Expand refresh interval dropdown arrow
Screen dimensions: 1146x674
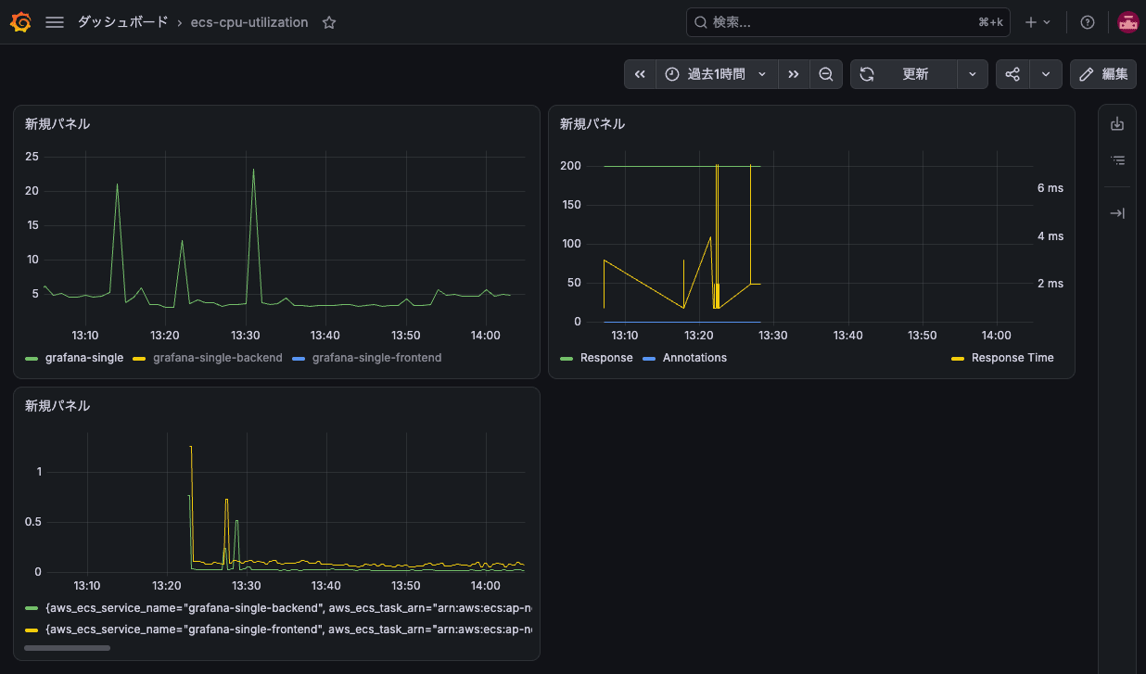[972, 74]
